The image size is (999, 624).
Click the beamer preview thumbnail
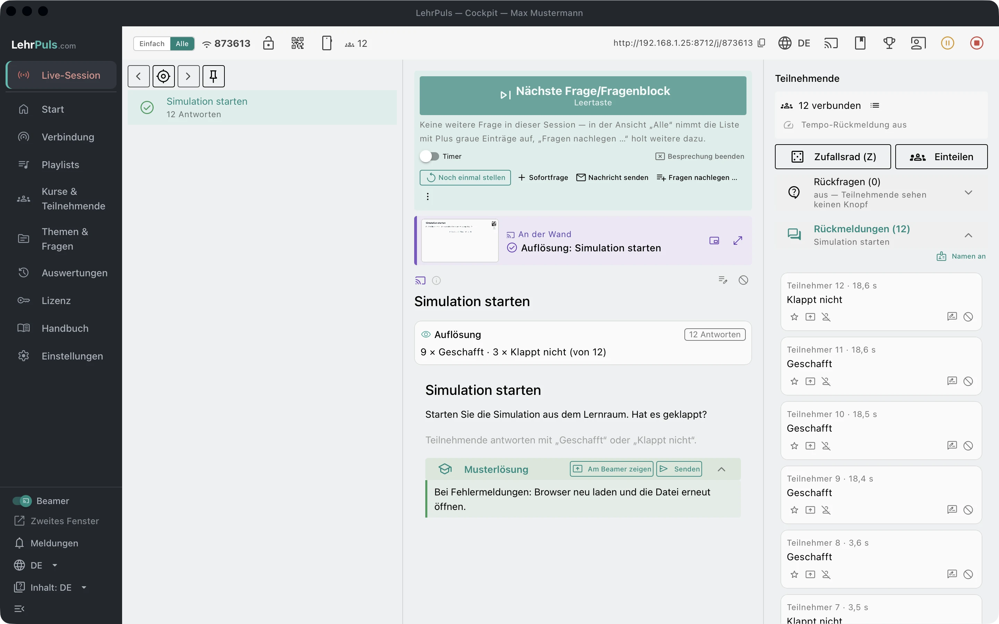point(460,240)
